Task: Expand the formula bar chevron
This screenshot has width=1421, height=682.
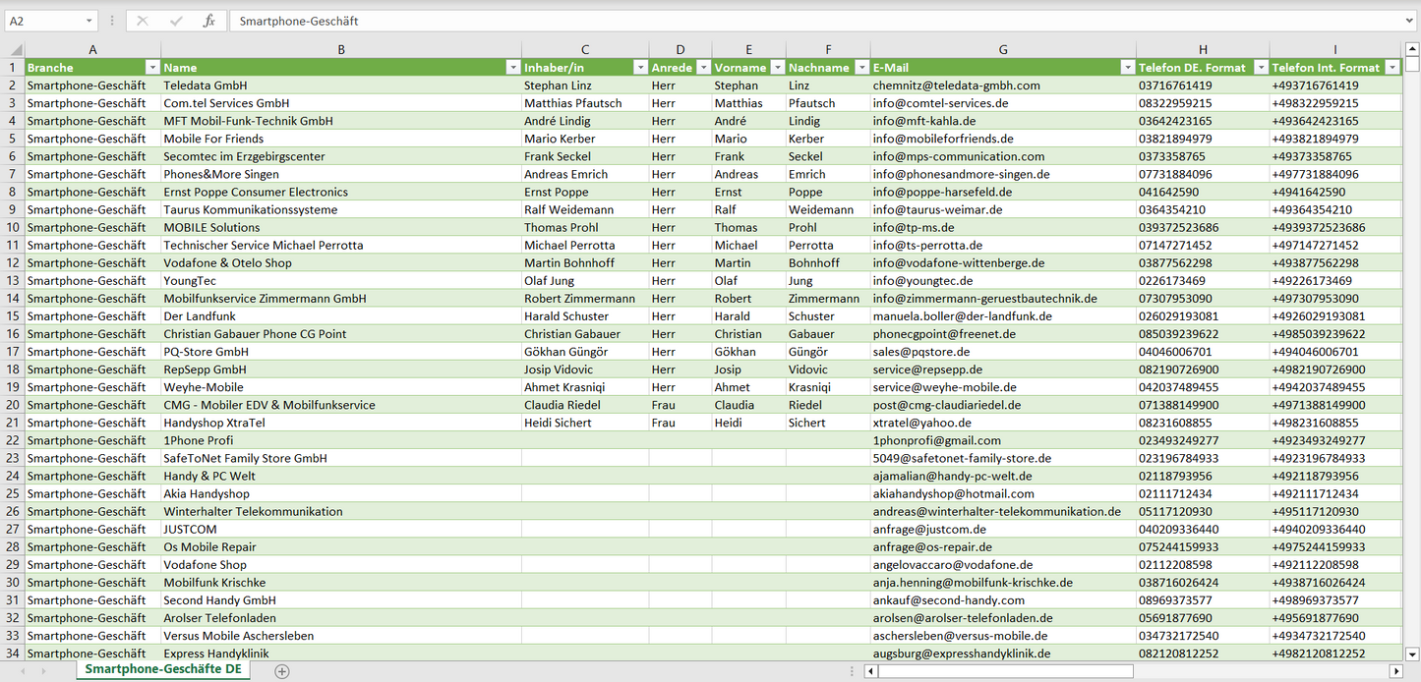Action: tap(1411, 21)
